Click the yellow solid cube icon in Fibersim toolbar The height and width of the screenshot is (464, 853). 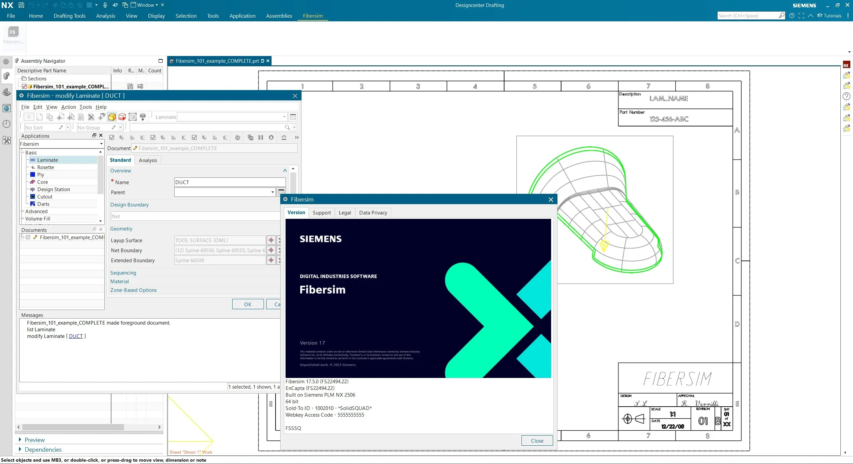[x=112, y=117]
